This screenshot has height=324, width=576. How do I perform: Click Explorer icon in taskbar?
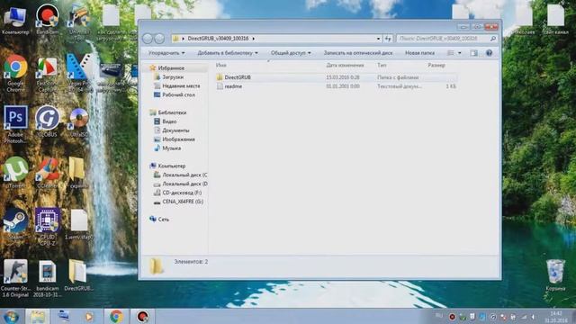point(38,316)
